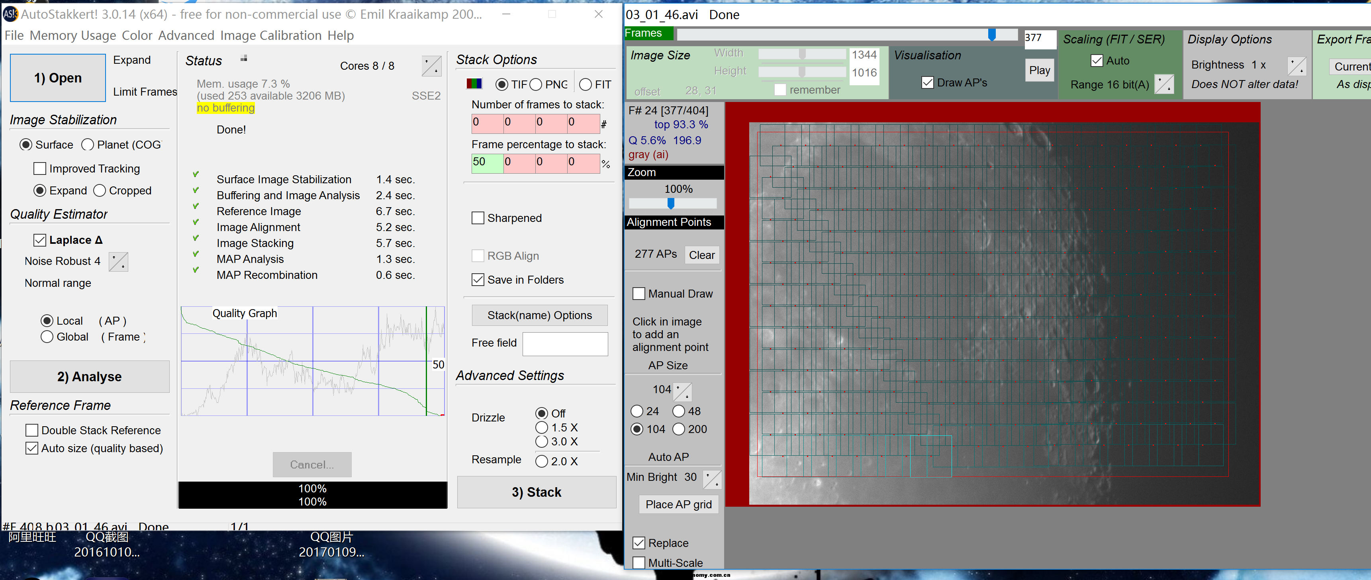Open the Image Calibration menu
This screenshot has height=580, width=1371.
tap(271, 35)
